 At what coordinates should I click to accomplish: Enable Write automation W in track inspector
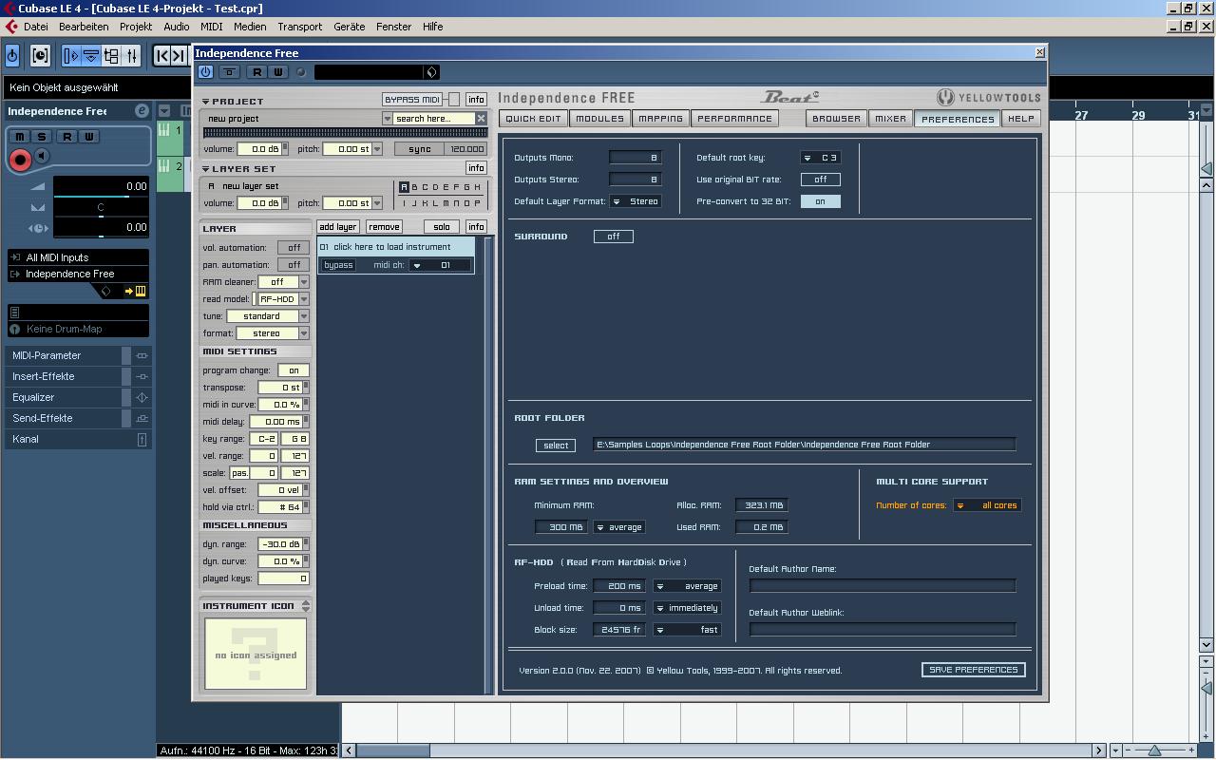pos(88,137)
